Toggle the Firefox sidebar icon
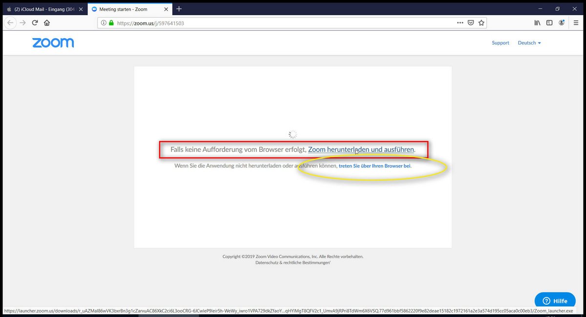Image resolution: width=586 pixels, height=317 pixels. 549,22
